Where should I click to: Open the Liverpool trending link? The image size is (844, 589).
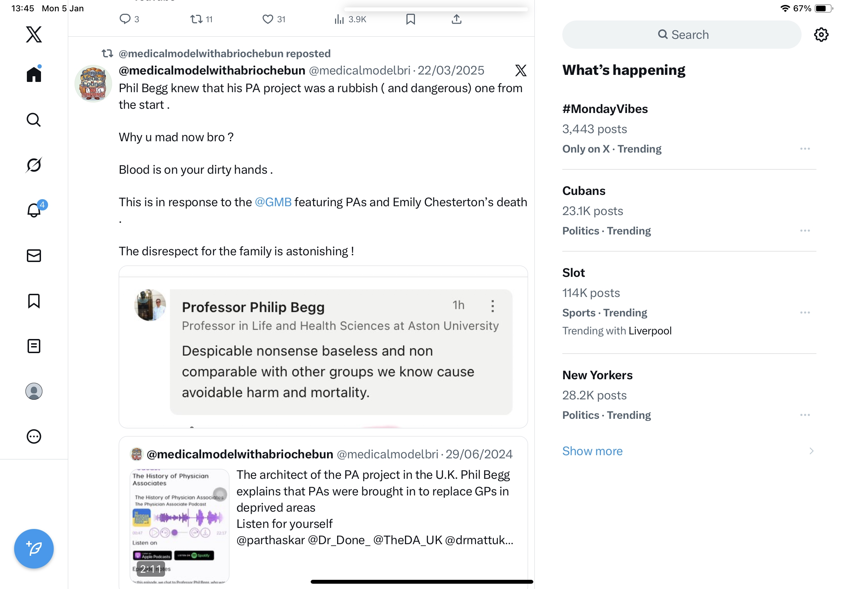650,331
